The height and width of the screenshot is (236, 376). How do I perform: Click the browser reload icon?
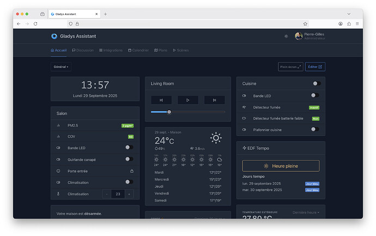point(35,23)
